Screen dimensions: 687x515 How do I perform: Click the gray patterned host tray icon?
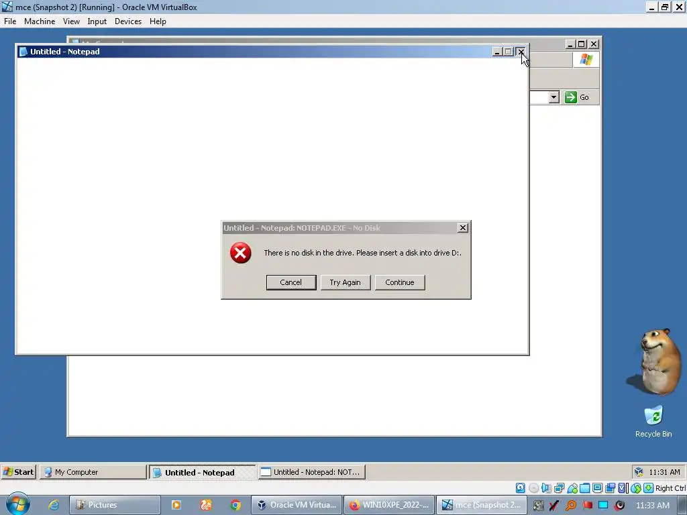pos(538,505)
